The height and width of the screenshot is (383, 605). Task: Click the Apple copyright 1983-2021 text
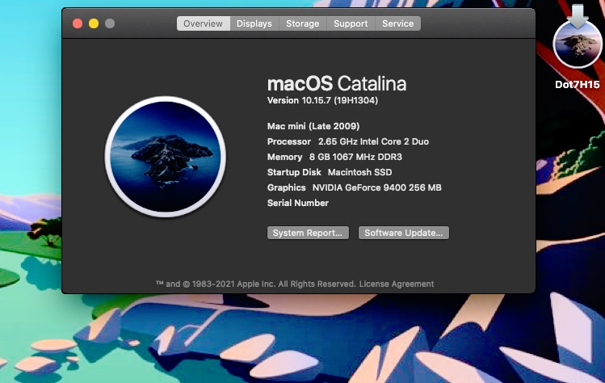255,284
